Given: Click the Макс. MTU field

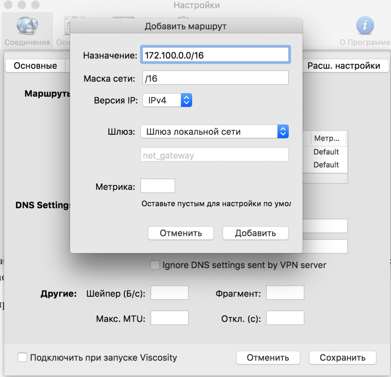Looking at the screenshot, I should (x=170, y=317).
